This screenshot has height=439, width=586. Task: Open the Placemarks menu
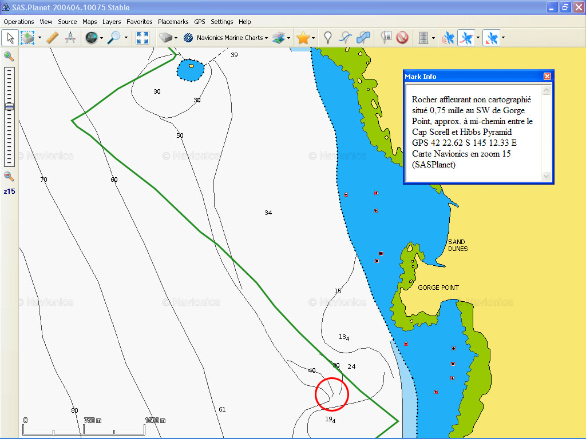pos(173,22)
